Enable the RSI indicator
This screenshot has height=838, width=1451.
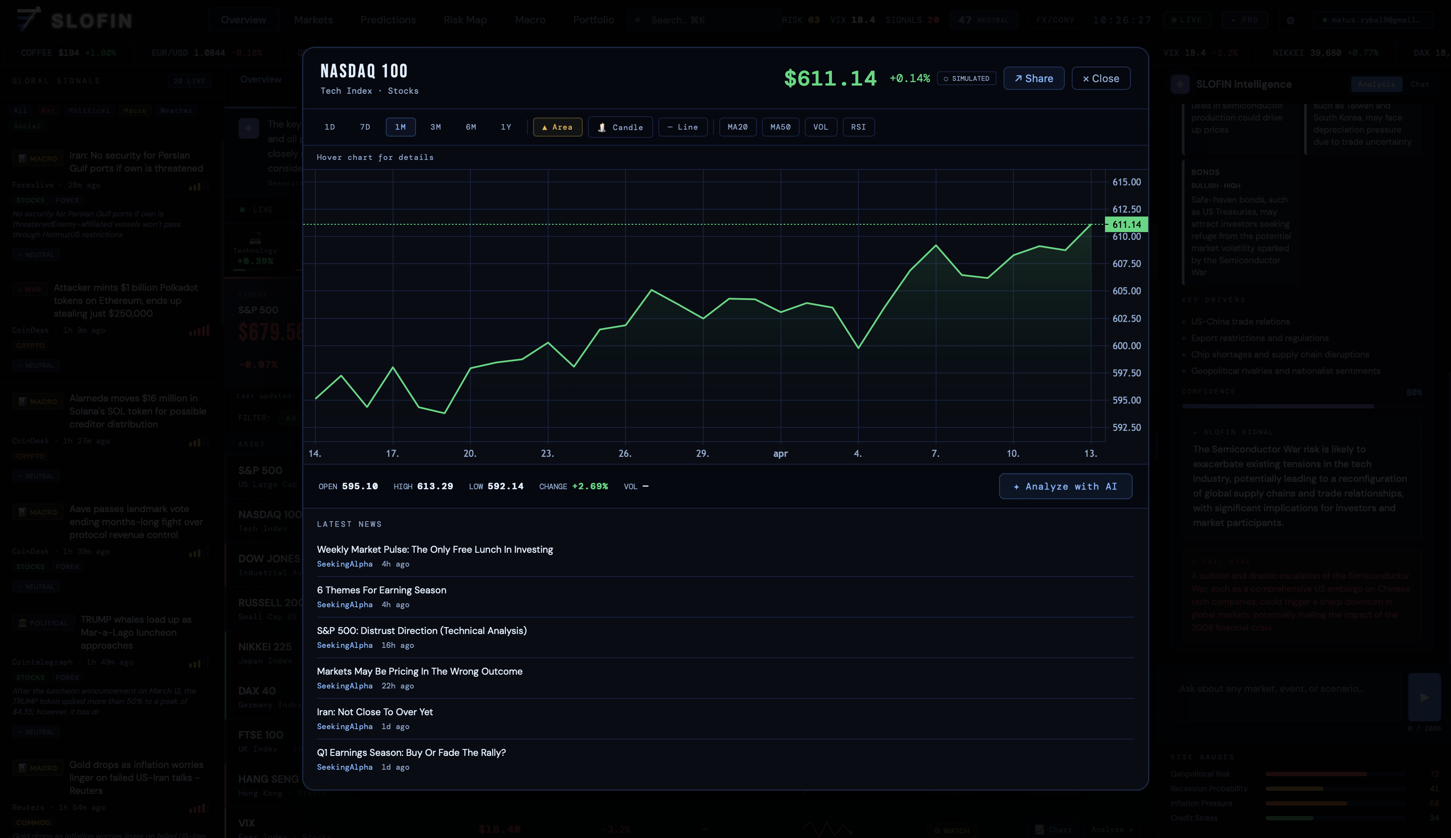point(858,127)
